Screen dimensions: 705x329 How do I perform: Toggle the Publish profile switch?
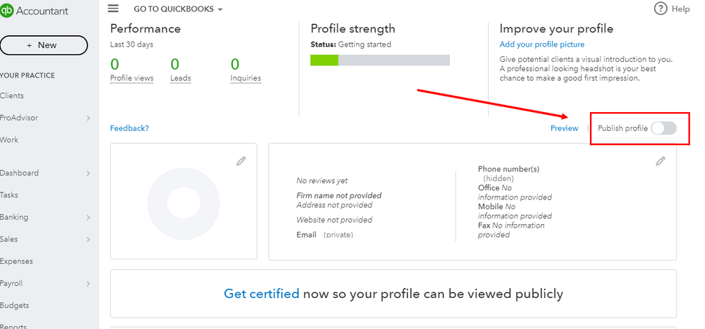pos(663,129)
